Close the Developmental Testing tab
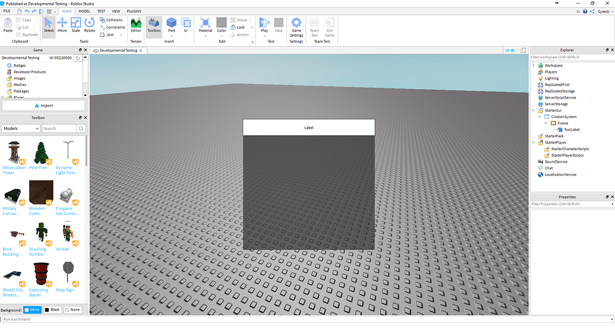Image resolution: width=615 pixels, height=333 pixels. point(141,50)
